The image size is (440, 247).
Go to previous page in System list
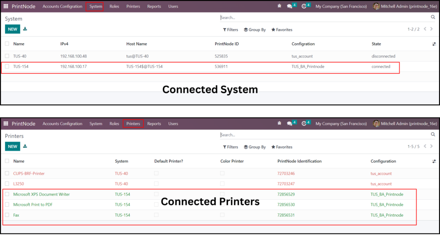[x=425, y=29]
